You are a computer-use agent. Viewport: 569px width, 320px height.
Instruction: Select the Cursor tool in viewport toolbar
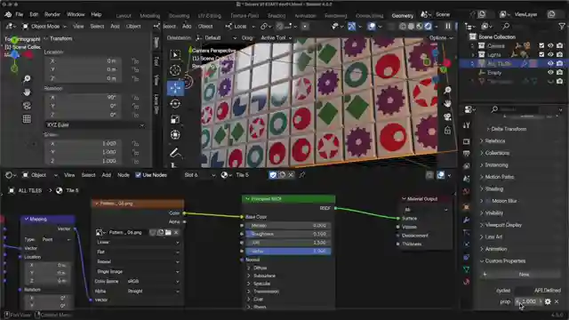(x=175, y=70)
